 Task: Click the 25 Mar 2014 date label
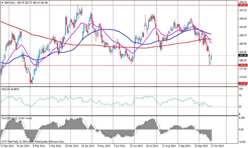71,146
